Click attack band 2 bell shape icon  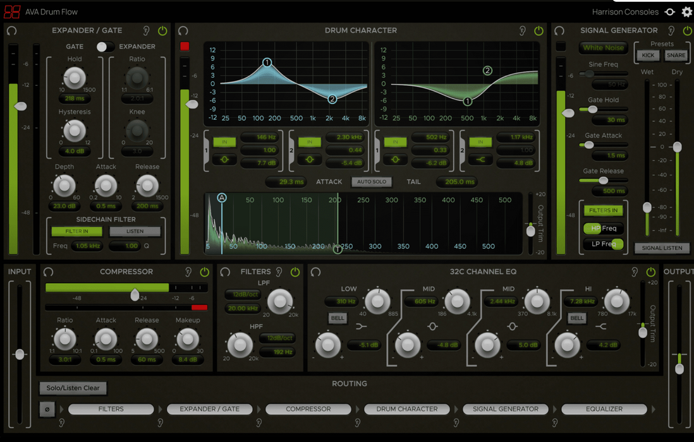(x=309, y=160)
